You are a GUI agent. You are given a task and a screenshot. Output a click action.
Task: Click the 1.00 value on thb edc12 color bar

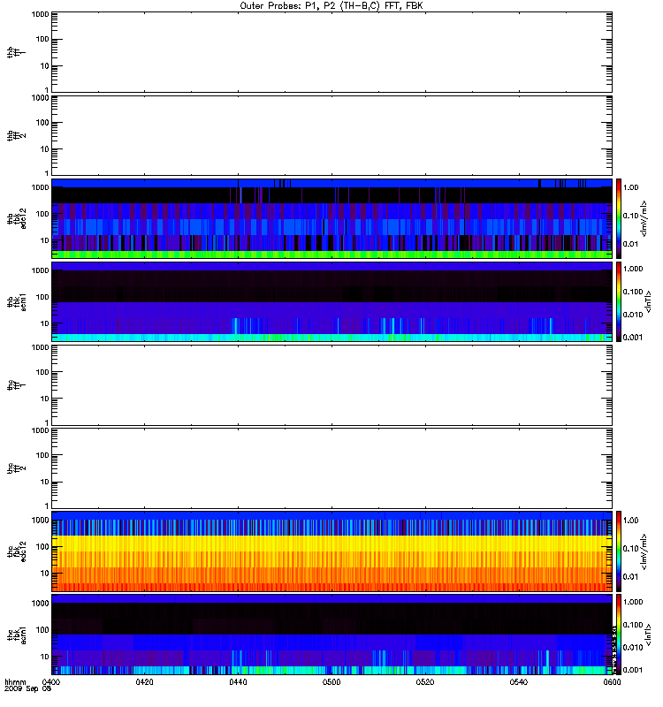coord(630,187)
